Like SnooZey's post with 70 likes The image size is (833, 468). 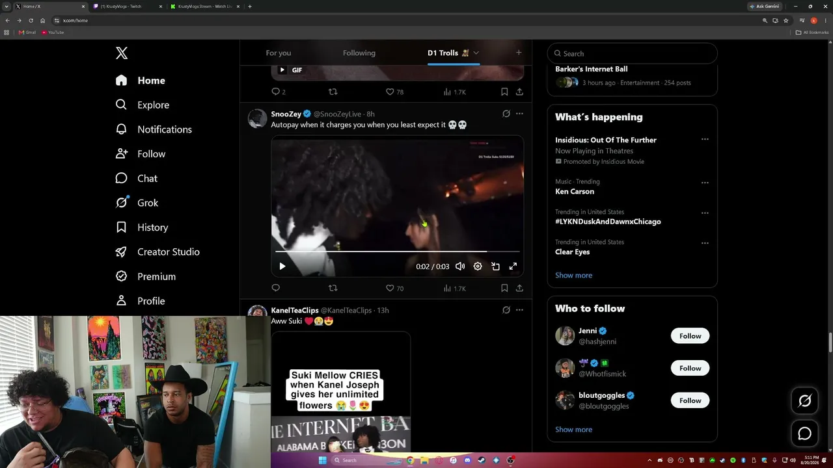tap(394, 288)
